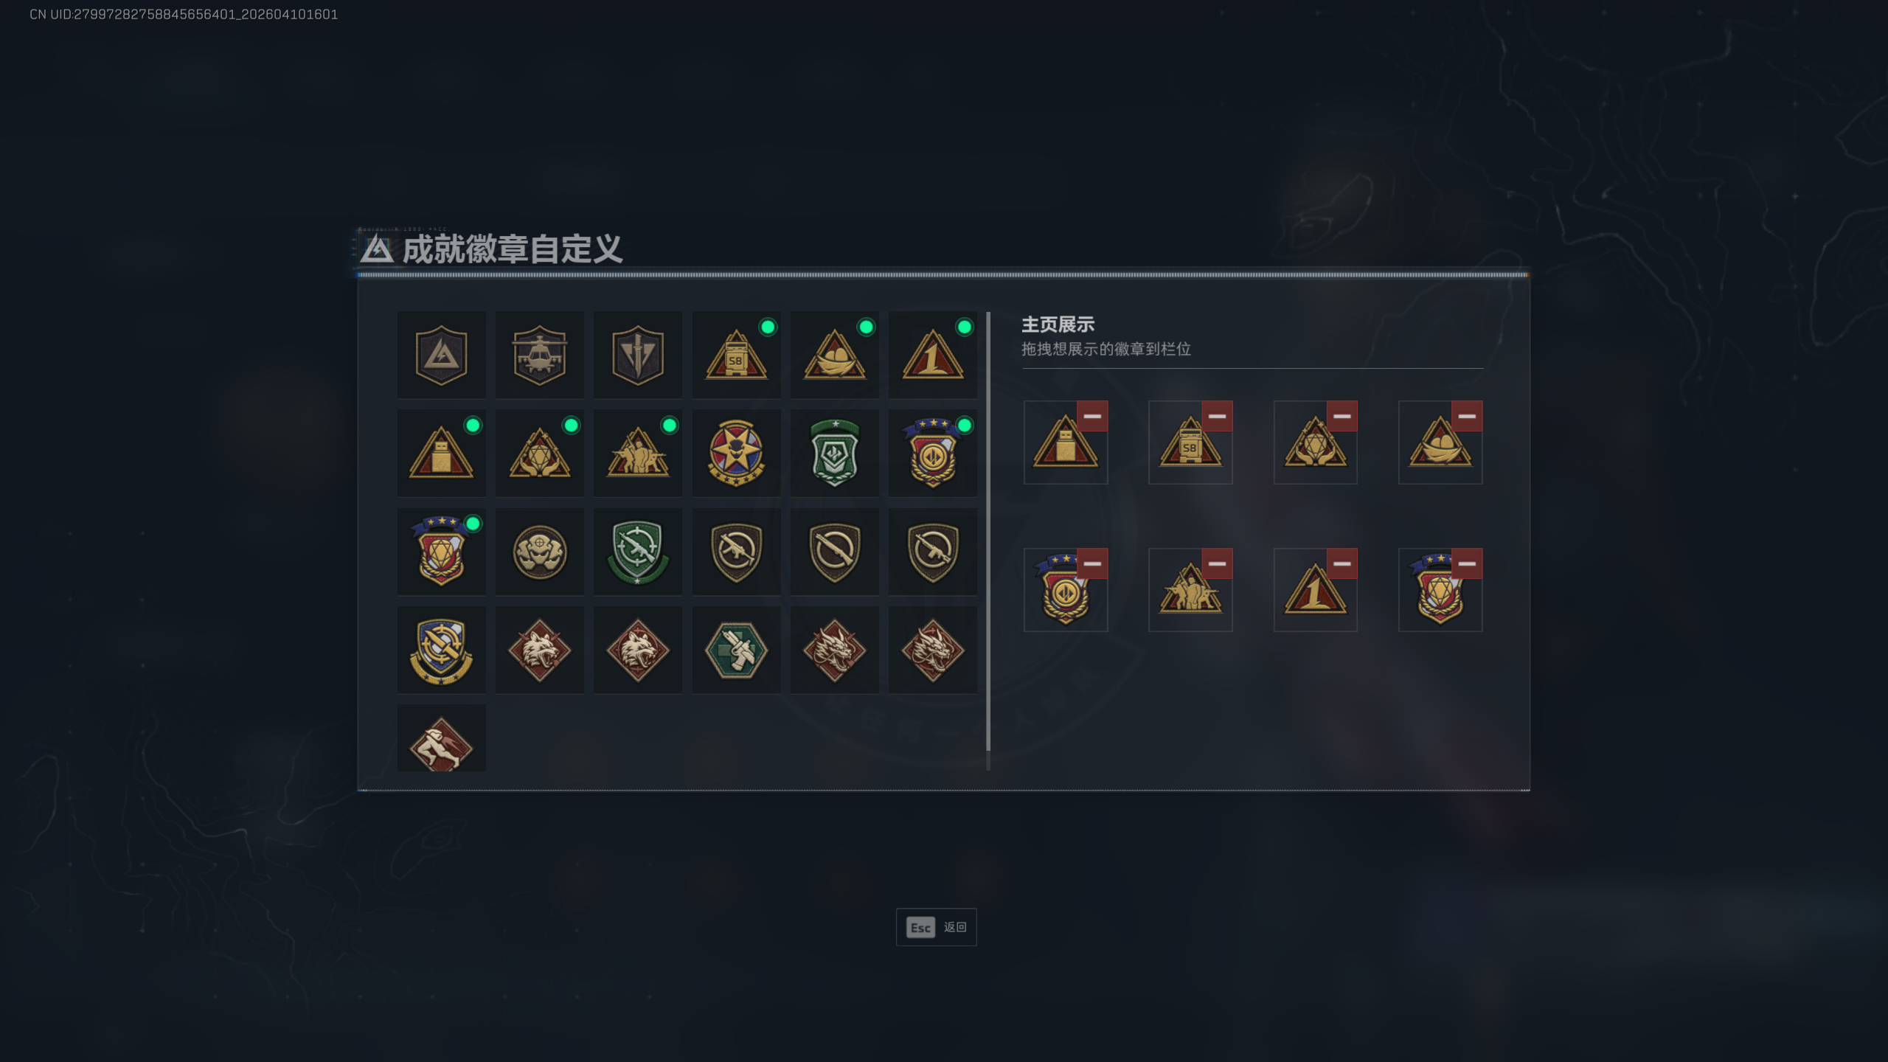Toggle the selected USB drive triangle badge
Viewport: 1888px width, 1062px height.
(x=441, y=453)
